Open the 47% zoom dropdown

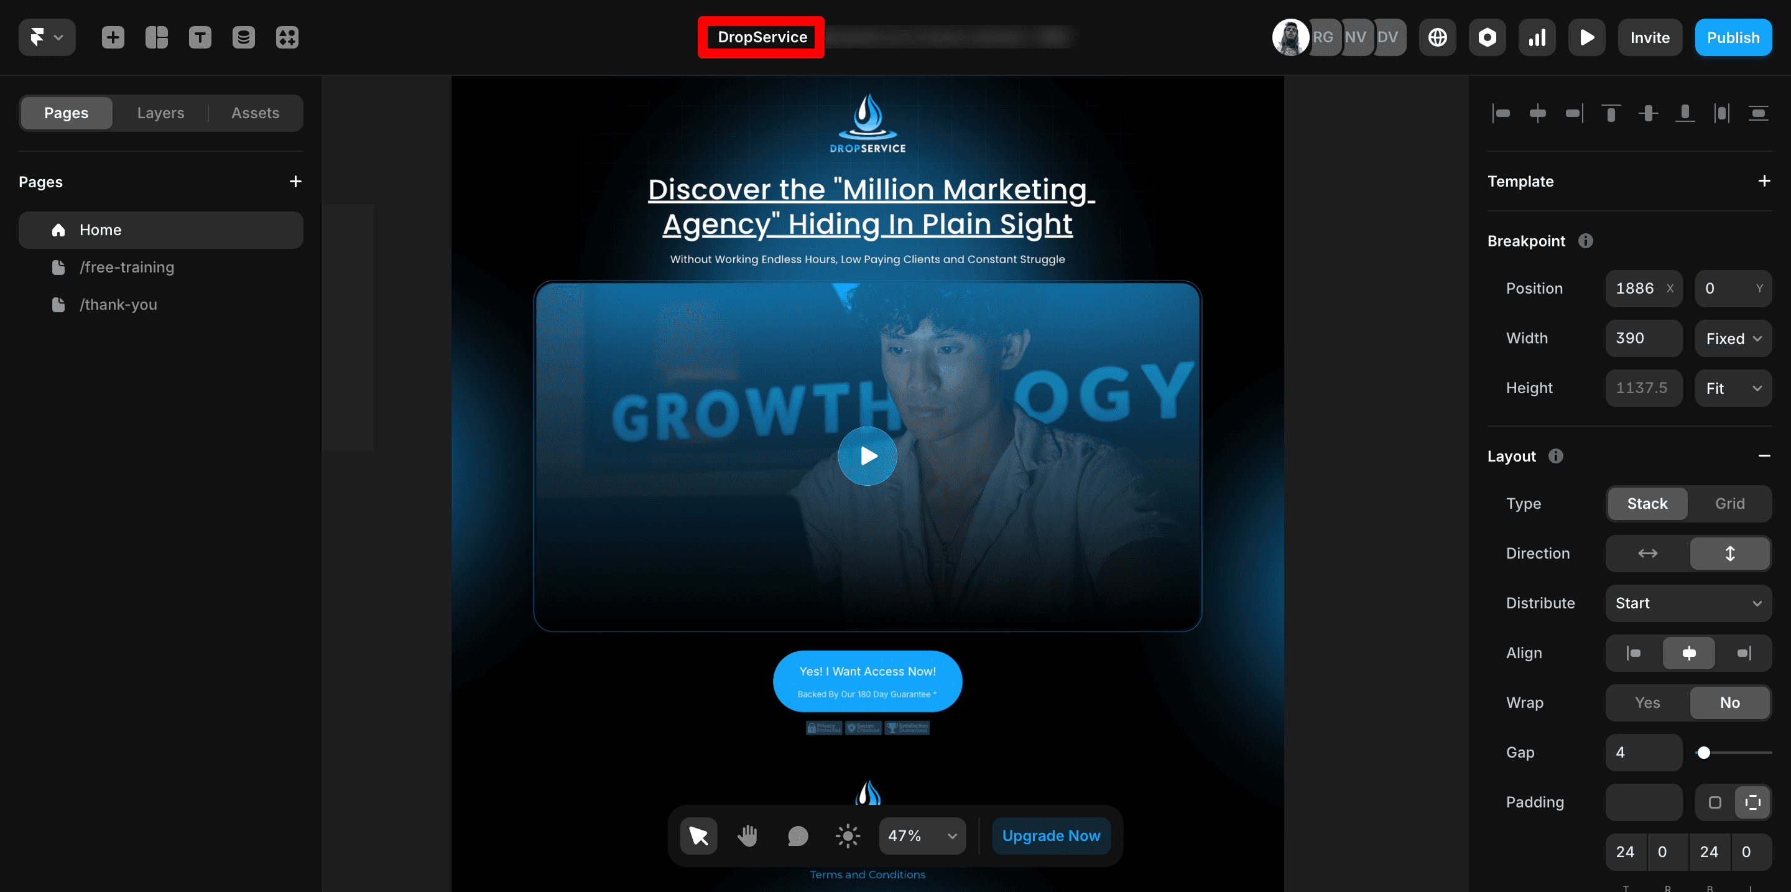coord(922,835)
